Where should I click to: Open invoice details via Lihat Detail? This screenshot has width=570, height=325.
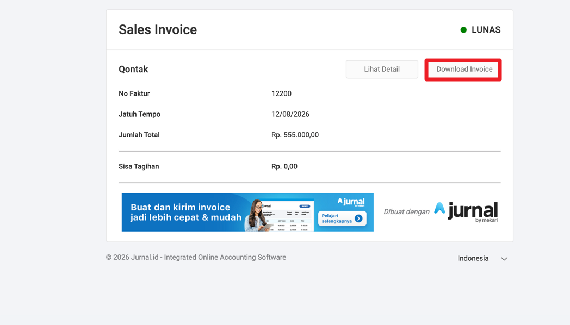pos(382,70)
